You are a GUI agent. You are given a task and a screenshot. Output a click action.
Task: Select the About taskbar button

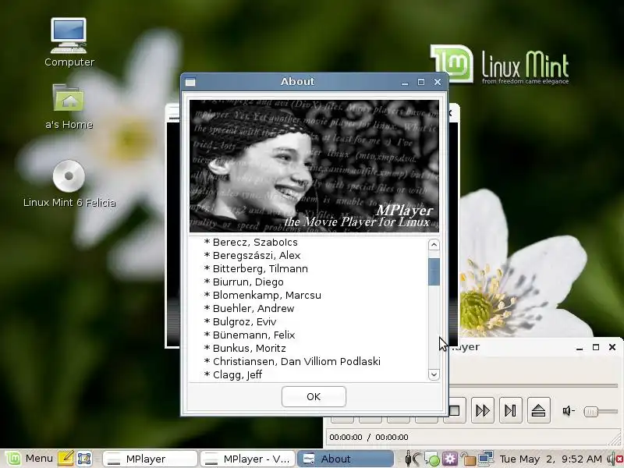[346, 459]
